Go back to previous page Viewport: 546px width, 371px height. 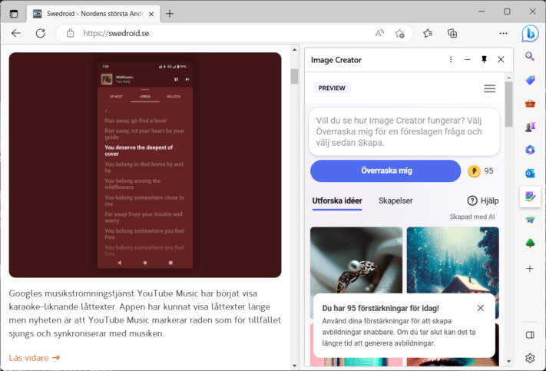pyautogui.click(x=16, y=34)
